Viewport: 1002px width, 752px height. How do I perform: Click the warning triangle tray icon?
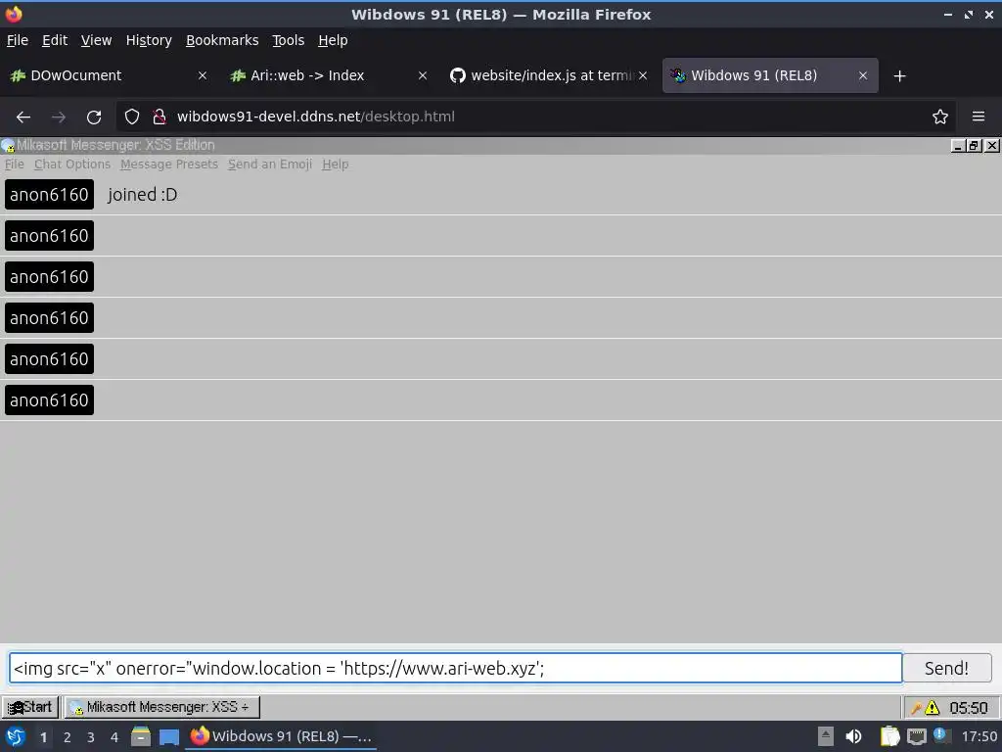(932, 708)
